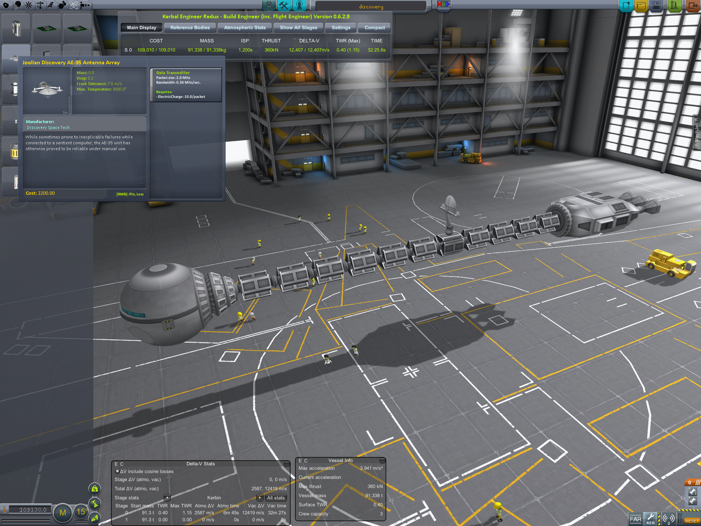This screenshot has height=526, width=701.
Task: Open the subassemblies rocket category tab
Action: [85, 5]
